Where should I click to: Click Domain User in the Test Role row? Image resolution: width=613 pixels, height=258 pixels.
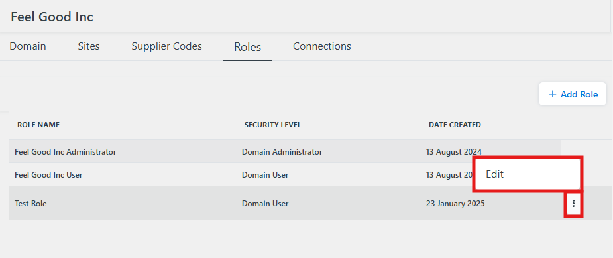tap(265, 204)
